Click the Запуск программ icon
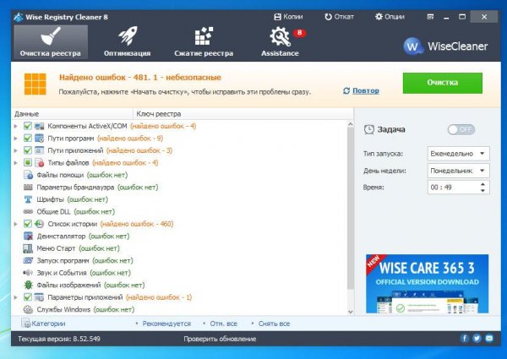507x359 pixels. point(28,260)
